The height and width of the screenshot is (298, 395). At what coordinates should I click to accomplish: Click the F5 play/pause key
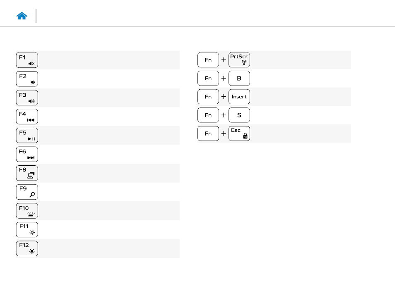pos(27,136)
